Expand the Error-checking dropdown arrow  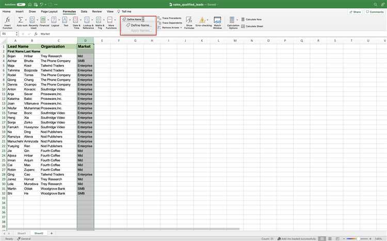(x=207, y=20)
